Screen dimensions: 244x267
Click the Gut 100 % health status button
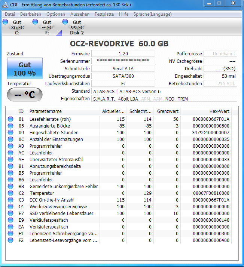point(25,68)
